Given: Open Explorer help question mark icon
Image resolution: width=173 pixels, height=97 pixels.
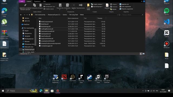Looking at the screenshot, I should pyautogui.click(x=144, y=1).
